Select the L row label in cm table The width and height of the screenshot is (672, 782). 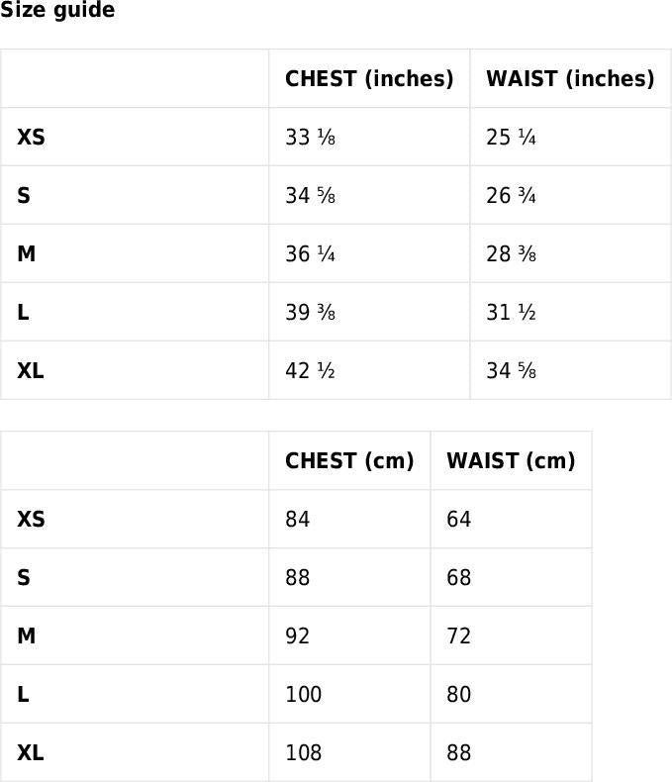tap(23, 695)
